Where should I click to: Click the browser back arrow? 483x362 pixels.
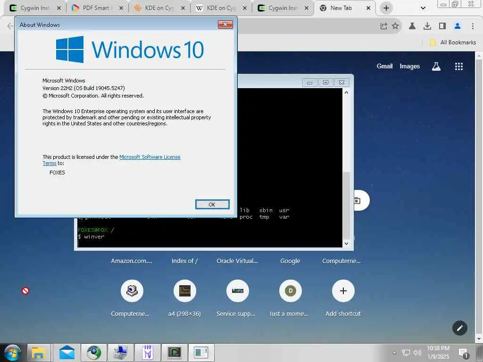pos(10,26)
